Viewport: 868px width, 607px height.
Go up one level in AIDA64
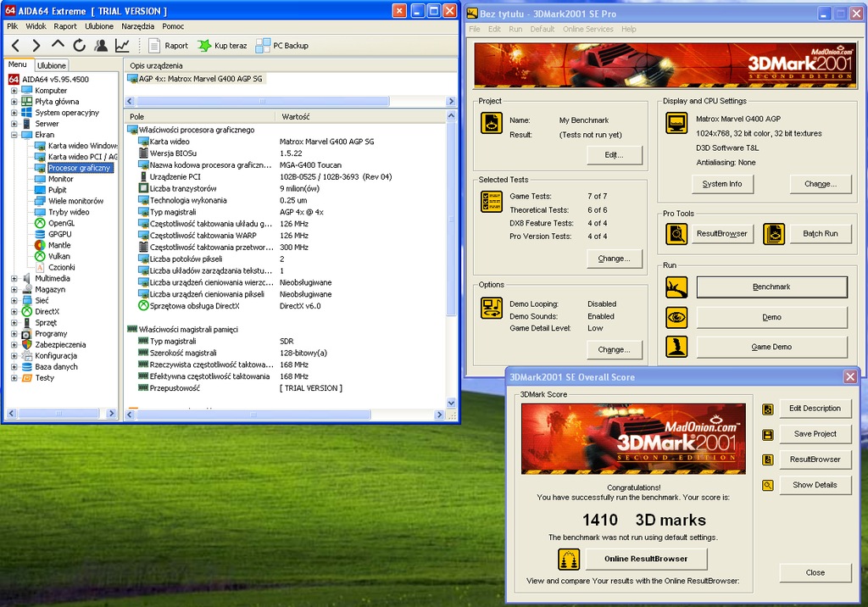pyautogui.click(x=58, y=45)
